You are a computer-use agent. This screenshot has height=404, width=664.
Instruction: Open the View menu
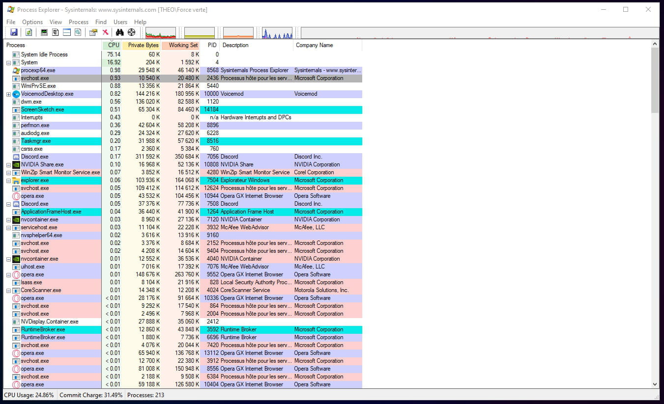tap(56, 22)
